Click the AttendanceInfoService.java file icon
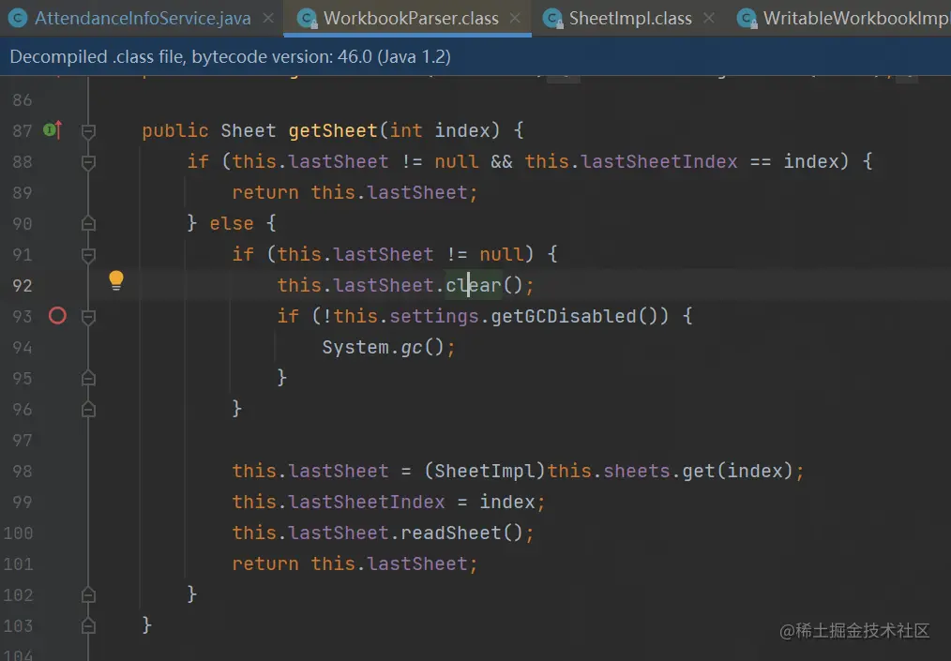 (18, 19)
